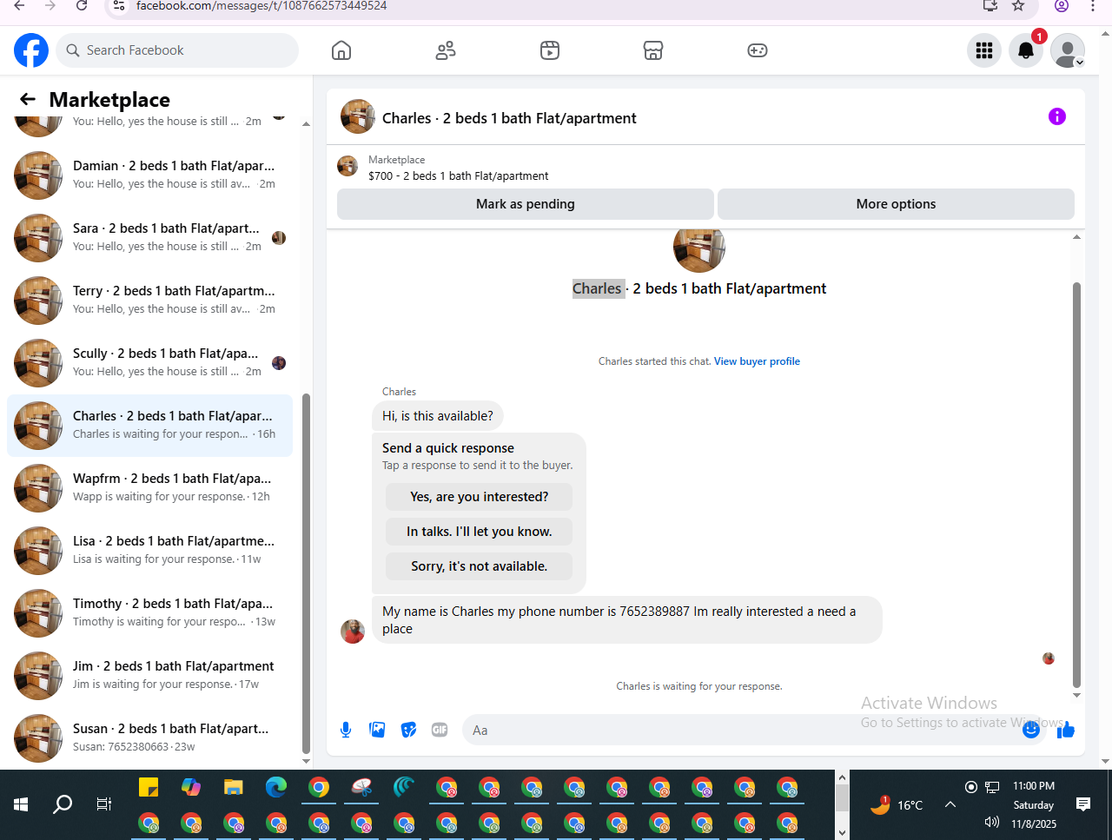Open the notifications bell
Screen dimensions: 1112x840
[x=1026, y=50]
